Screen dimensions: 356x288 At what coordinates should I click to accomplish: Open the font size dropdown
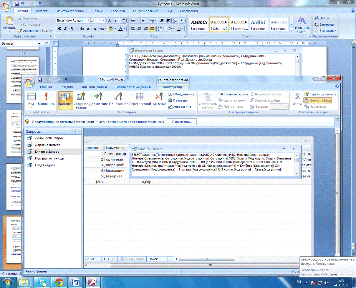click(103, 21)
